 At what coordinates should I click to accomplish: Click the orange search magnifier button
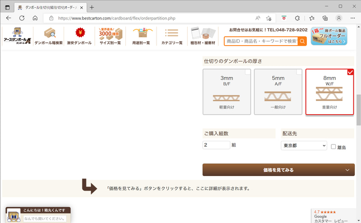click(302, 41)
